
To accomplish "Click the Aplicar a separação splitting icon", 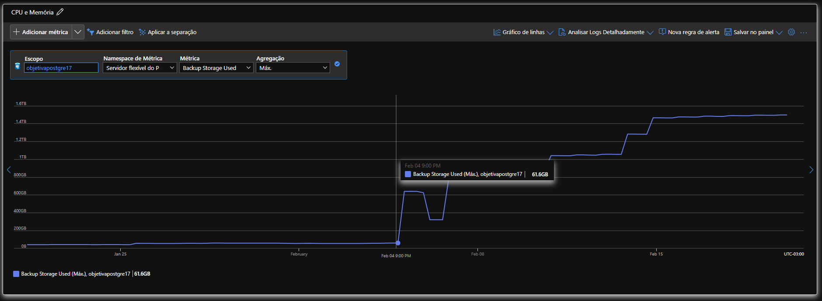I will click(x=142, y=32).
